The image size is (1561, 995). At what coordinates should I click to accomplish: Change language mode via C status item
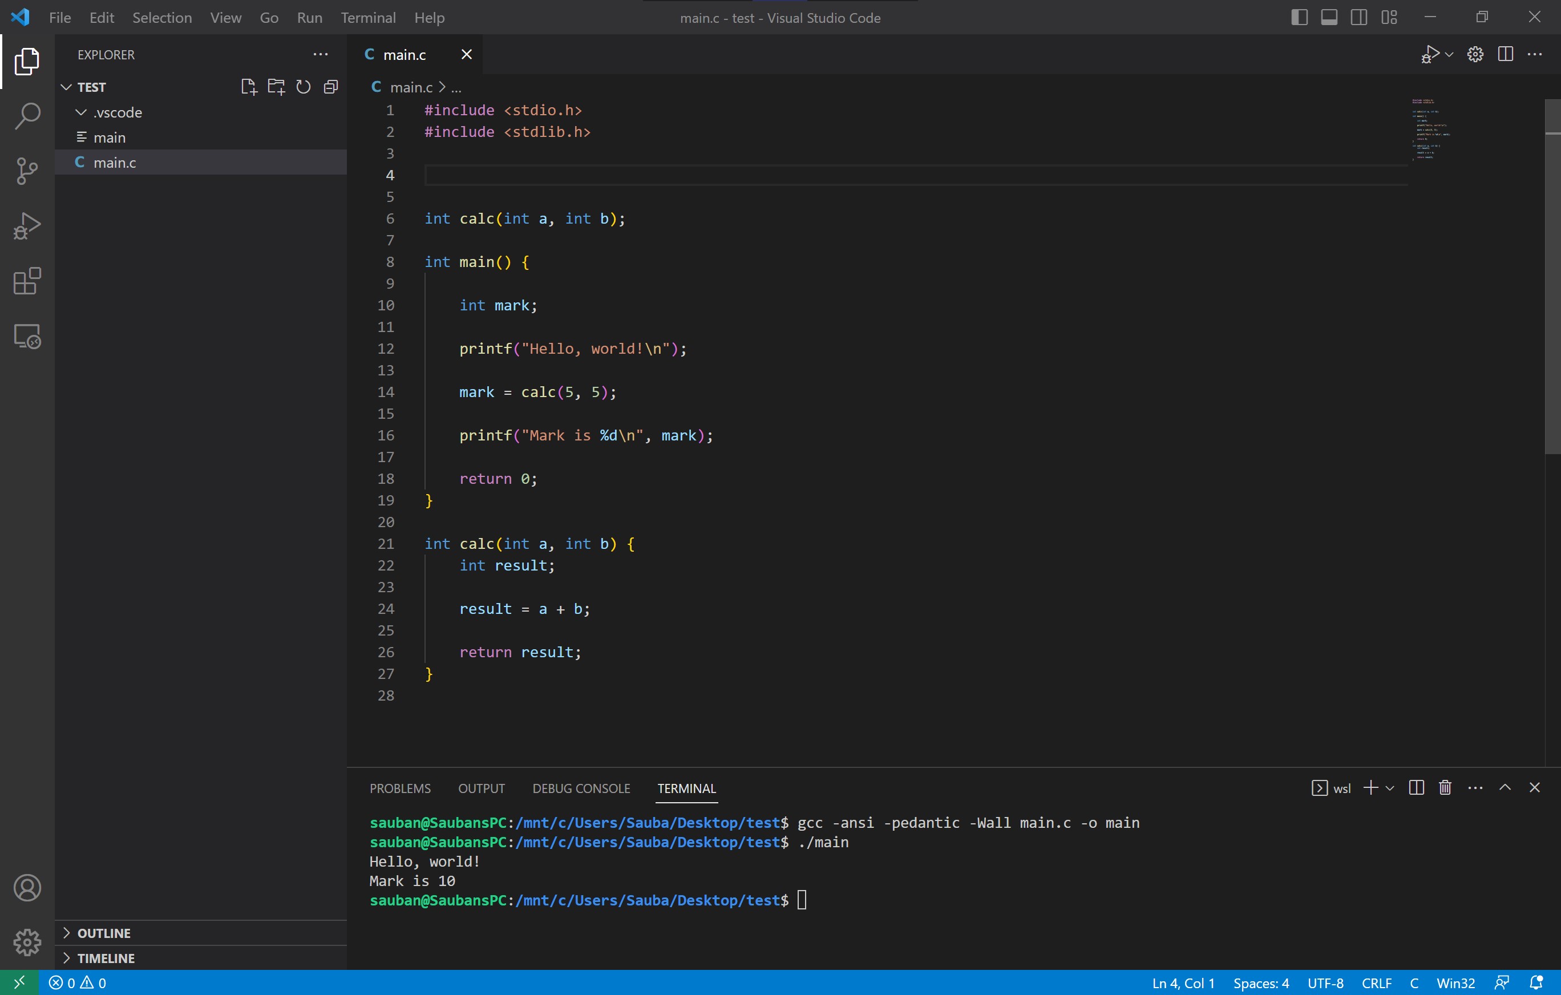pyautogui.click(x=1414, y=982)
